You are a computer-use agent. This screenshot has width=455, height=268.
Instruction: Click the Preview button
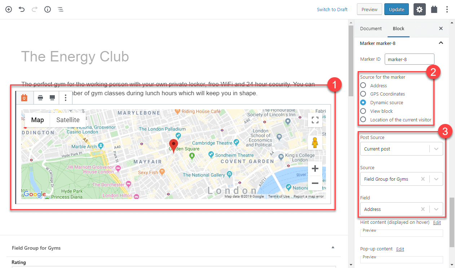pos(369,9)
